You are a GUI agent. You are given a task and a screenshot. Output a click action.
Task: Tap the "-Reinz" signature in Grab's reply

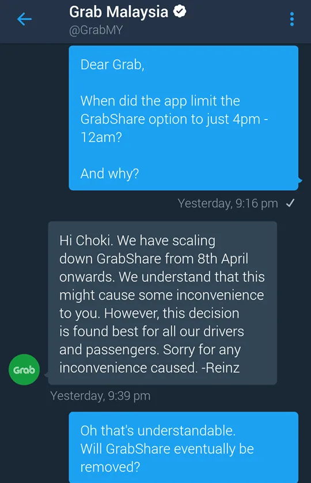pos(221,368)
